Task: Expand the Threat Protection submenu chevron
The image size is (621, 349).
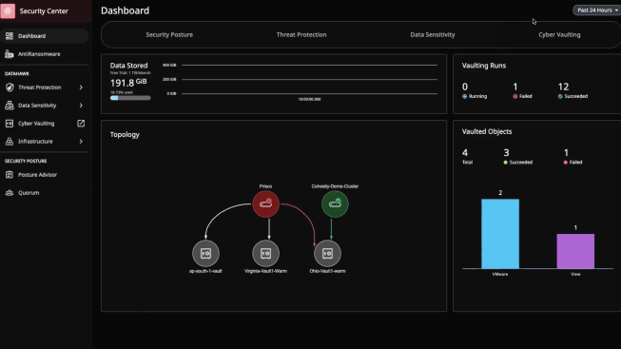Action: click(81, 87)
